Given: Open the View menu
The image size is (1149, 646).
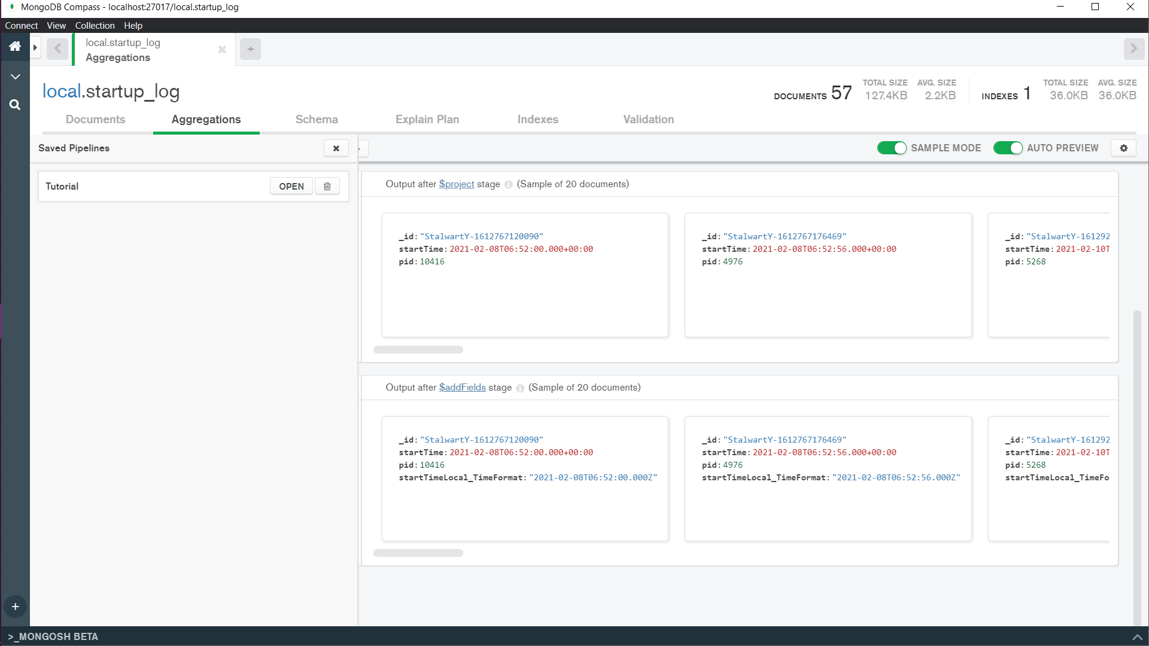Looking at the screenshot, I should click(56, 26).
